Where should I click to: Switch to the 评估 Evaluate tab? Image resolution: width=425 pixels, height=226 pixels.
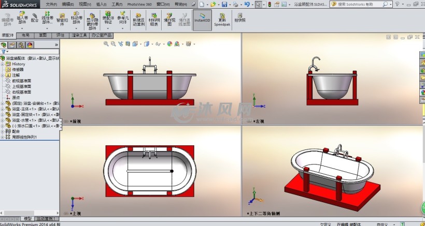click(60, 35)
